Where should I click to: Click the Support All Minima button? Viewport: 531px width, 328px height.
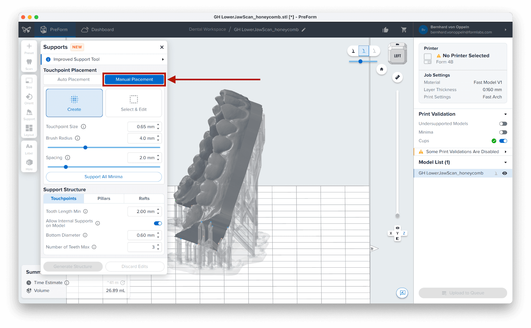click(104, 177)
